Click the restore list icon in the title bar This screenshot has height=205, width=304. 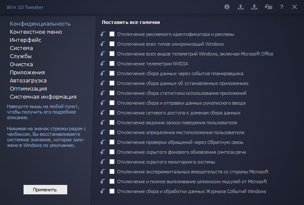coord(268,7)
